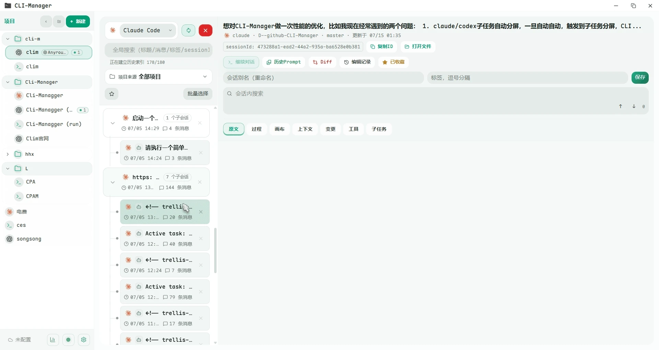659x350 pixels.
Task: Open the ces terminal item
Action: point(47,225)
